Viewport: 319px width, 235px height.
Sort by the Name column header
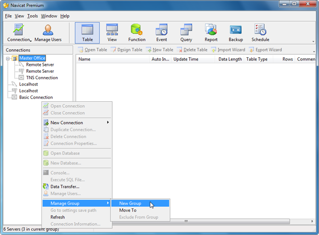coord(113,59)
